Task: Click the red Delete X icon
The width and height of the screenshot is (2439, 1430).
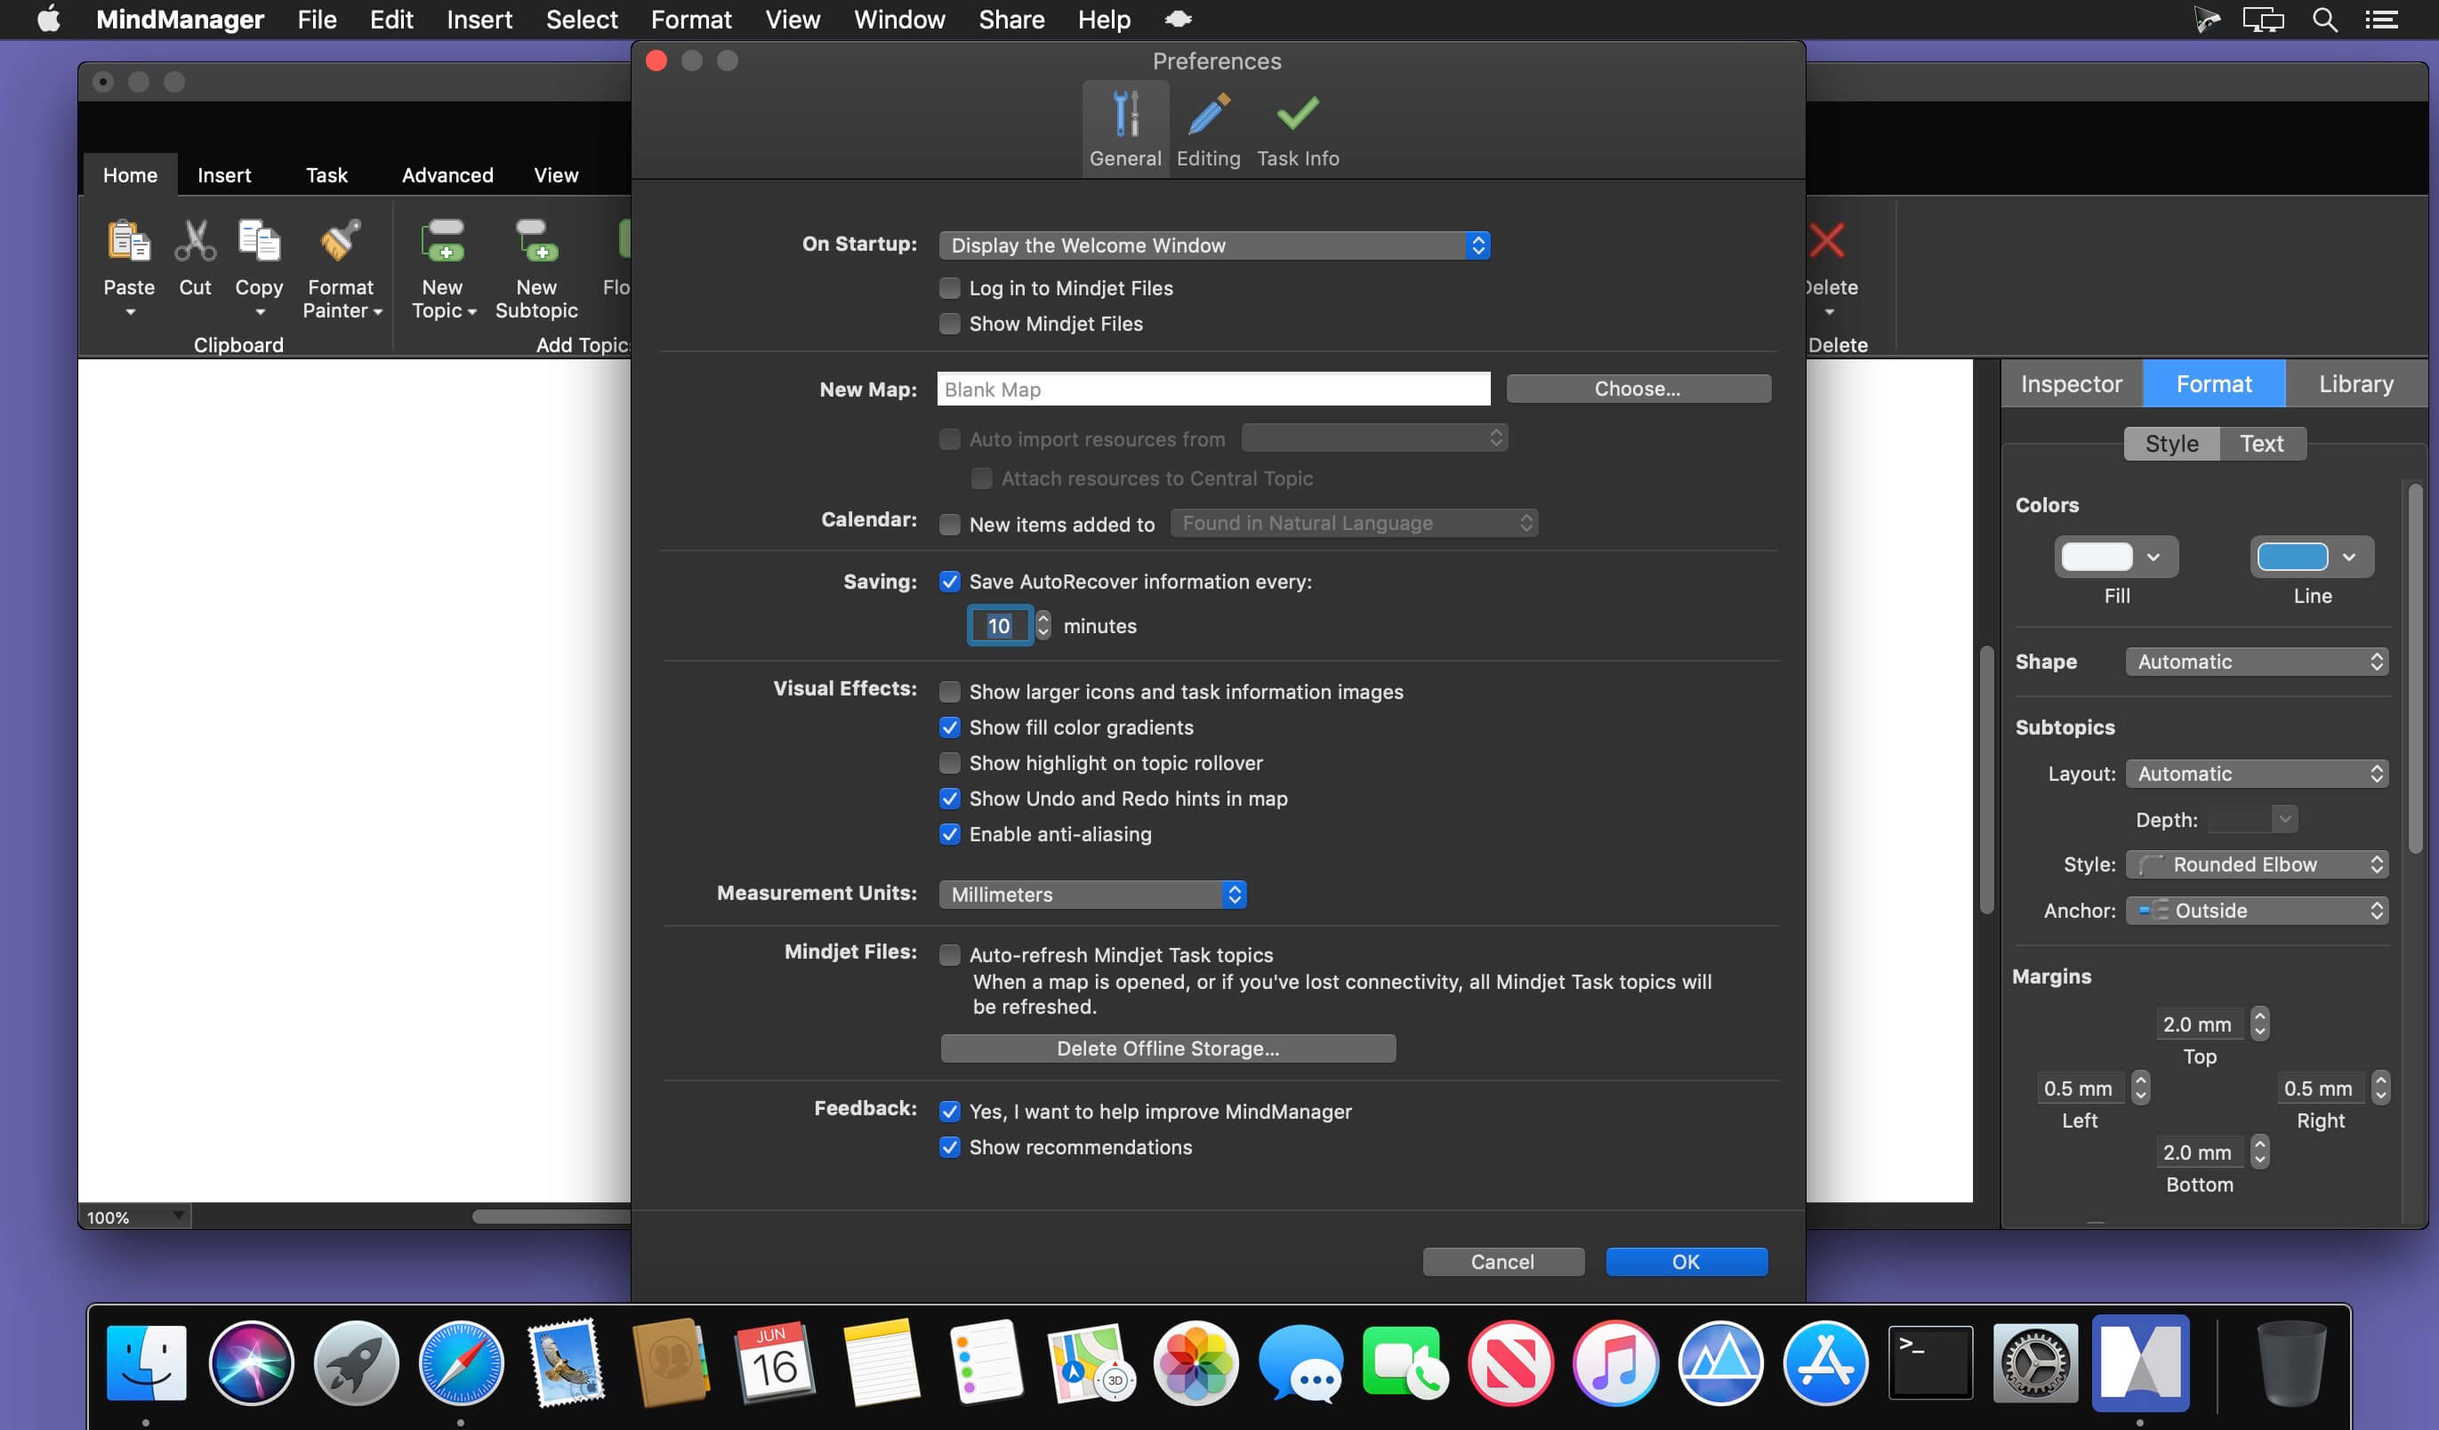Action: click(1826, 240)
